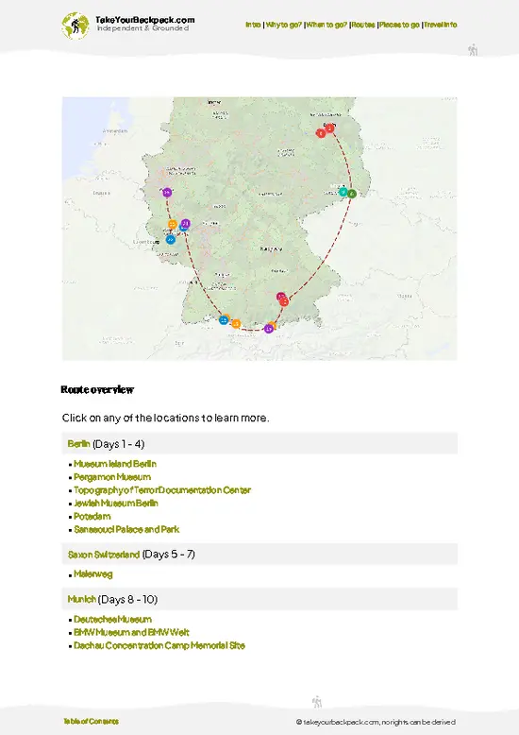This screenshot has width=519, height=735.
Task: Open the Berlin section heading link
Action: pyautogui.click(x=78, y=443)
